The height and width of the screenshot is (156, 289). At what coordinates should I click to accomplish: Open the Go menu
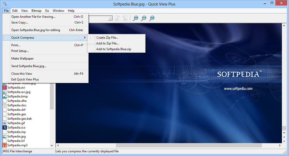[x=47, y=11]
